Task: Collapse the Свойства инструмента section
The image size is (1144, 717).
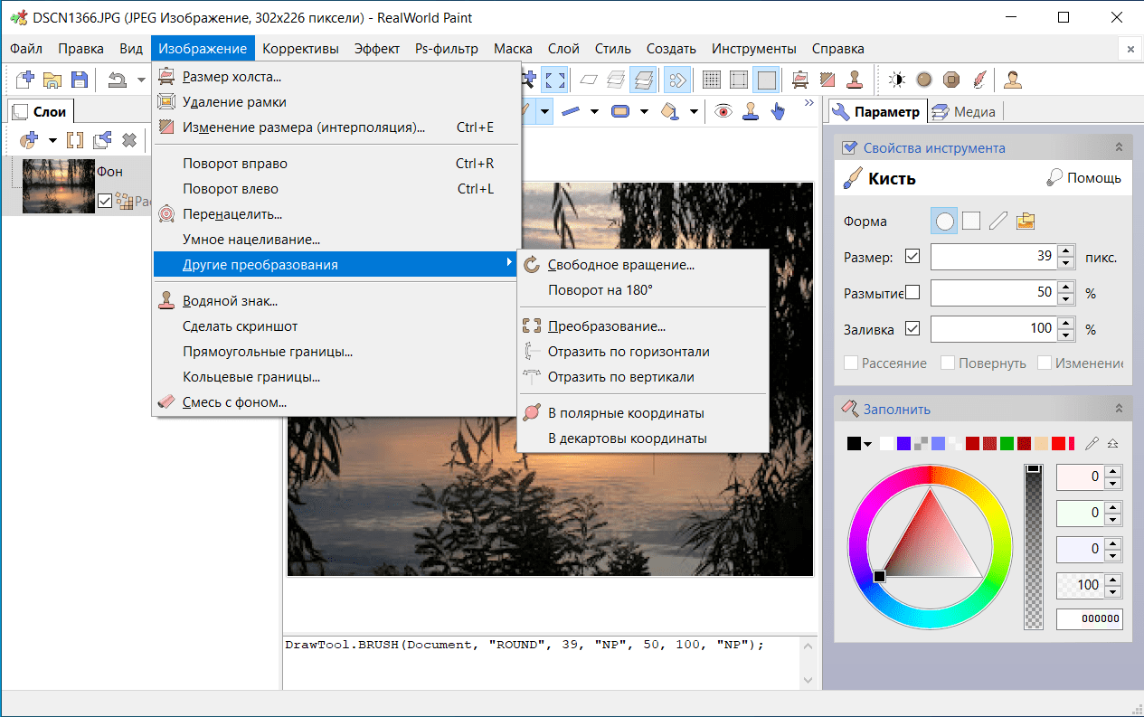Action: click(x=1119, y=147)
